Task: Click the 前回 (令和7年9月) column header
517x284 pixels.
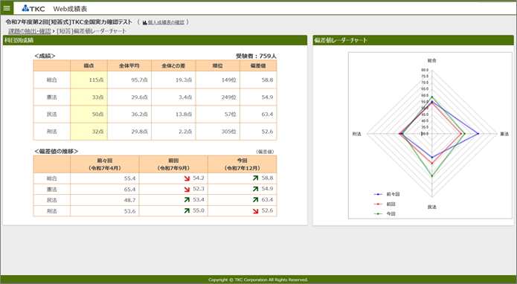Action: [x=173, y=164]
